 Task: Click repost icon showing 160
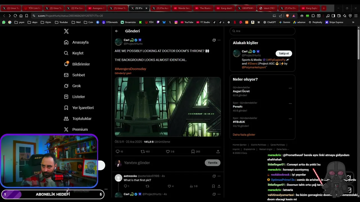pyautogui.click(x=143, y=151)
